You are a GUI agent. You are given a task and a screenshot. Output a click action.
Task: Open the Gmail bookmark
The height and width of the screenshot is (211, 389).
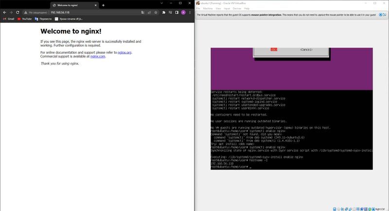[9, 19]
